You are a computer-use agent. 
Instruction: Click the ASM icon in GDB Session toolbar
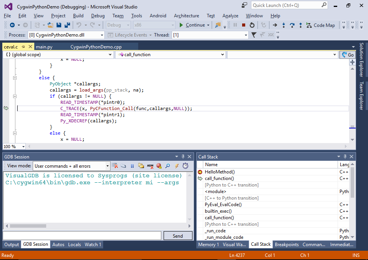click(150, 166)
